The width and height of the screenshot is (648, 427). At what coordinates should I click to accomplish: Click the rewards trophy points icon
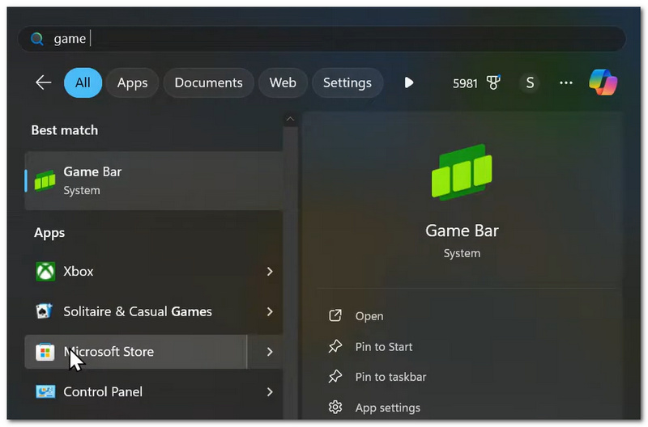click(493, 82)
